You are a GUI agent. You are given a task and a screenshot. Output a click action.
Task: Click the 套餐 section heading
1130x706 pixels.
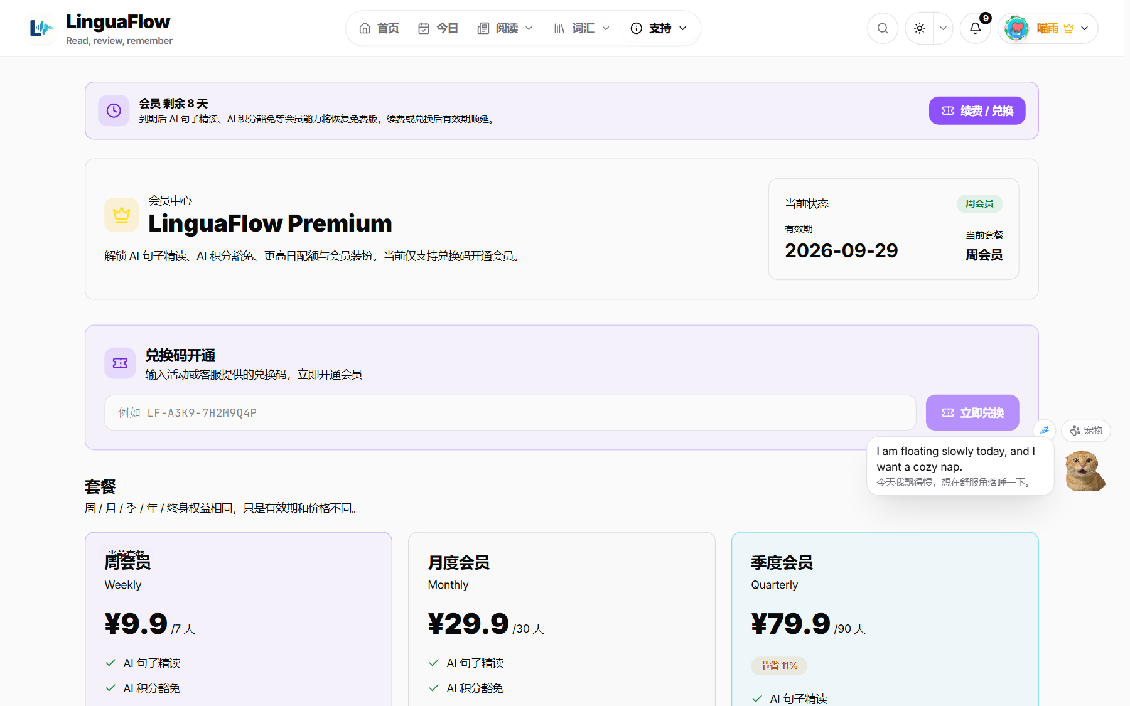pos(100,486)
